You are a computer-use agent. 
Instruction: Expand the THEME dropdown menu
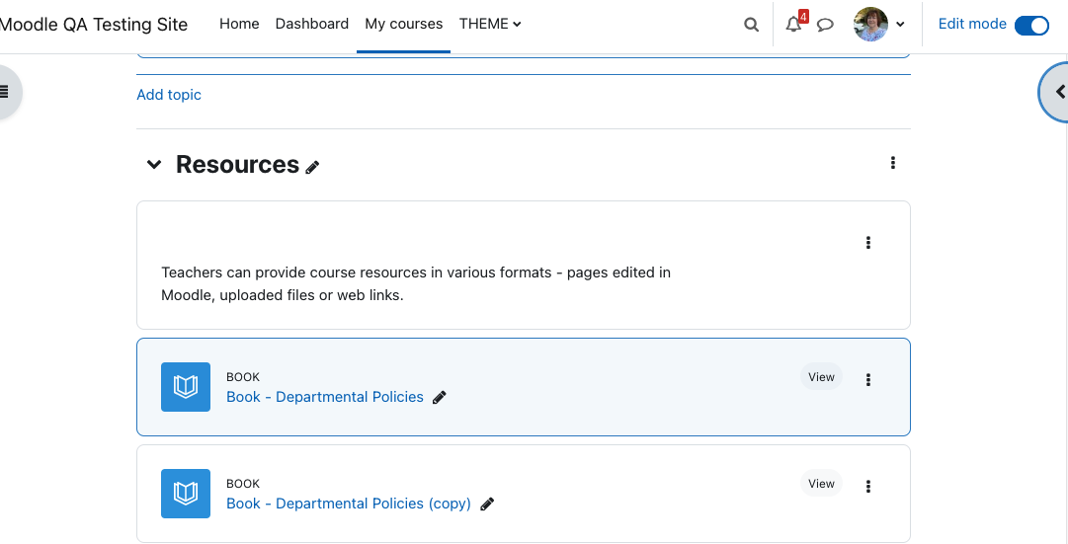[490, 24]
